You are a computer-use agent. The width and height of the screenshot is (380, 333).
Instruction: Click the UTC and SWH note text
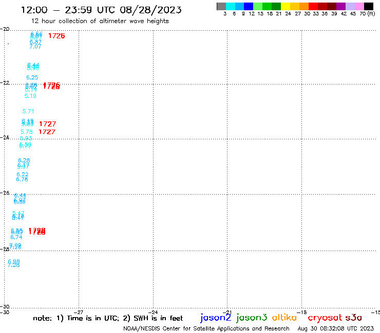point(108,318)
